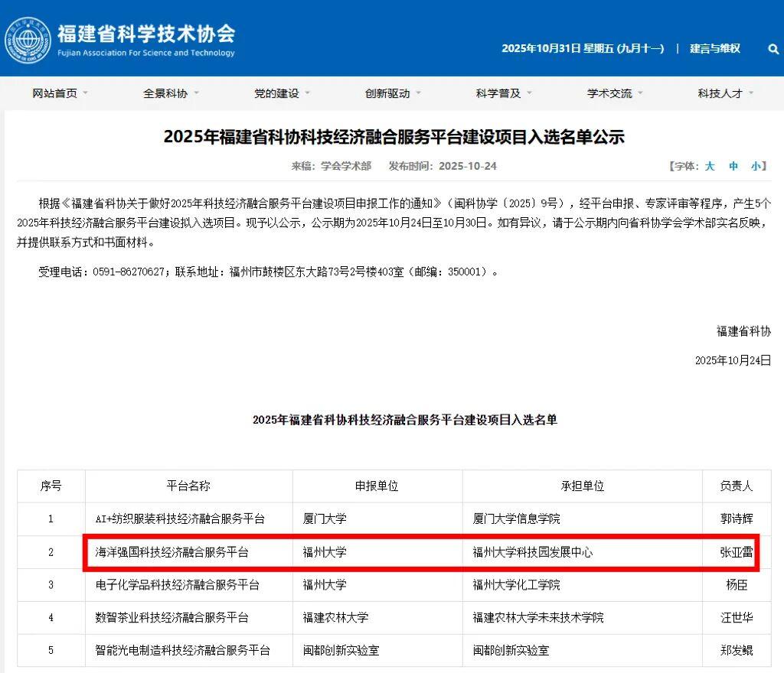The image size is (784, 673).
Task: Open the search magnifier icon
Action: (x=773, y=49)
